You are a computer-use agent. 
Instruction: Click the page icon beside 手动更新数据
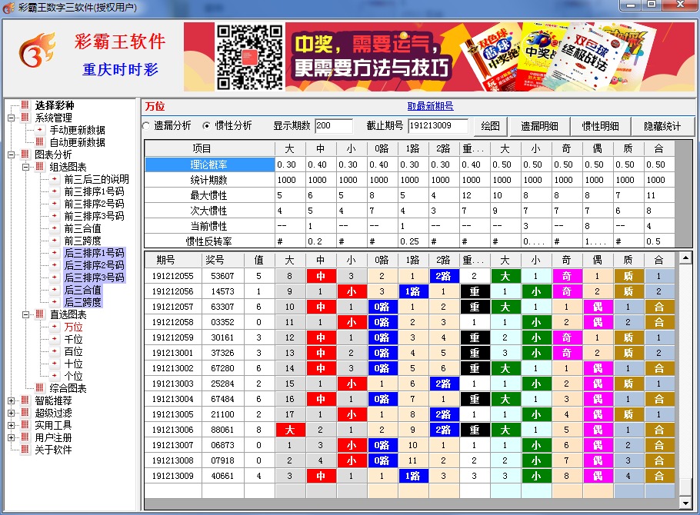coord(42,130)
